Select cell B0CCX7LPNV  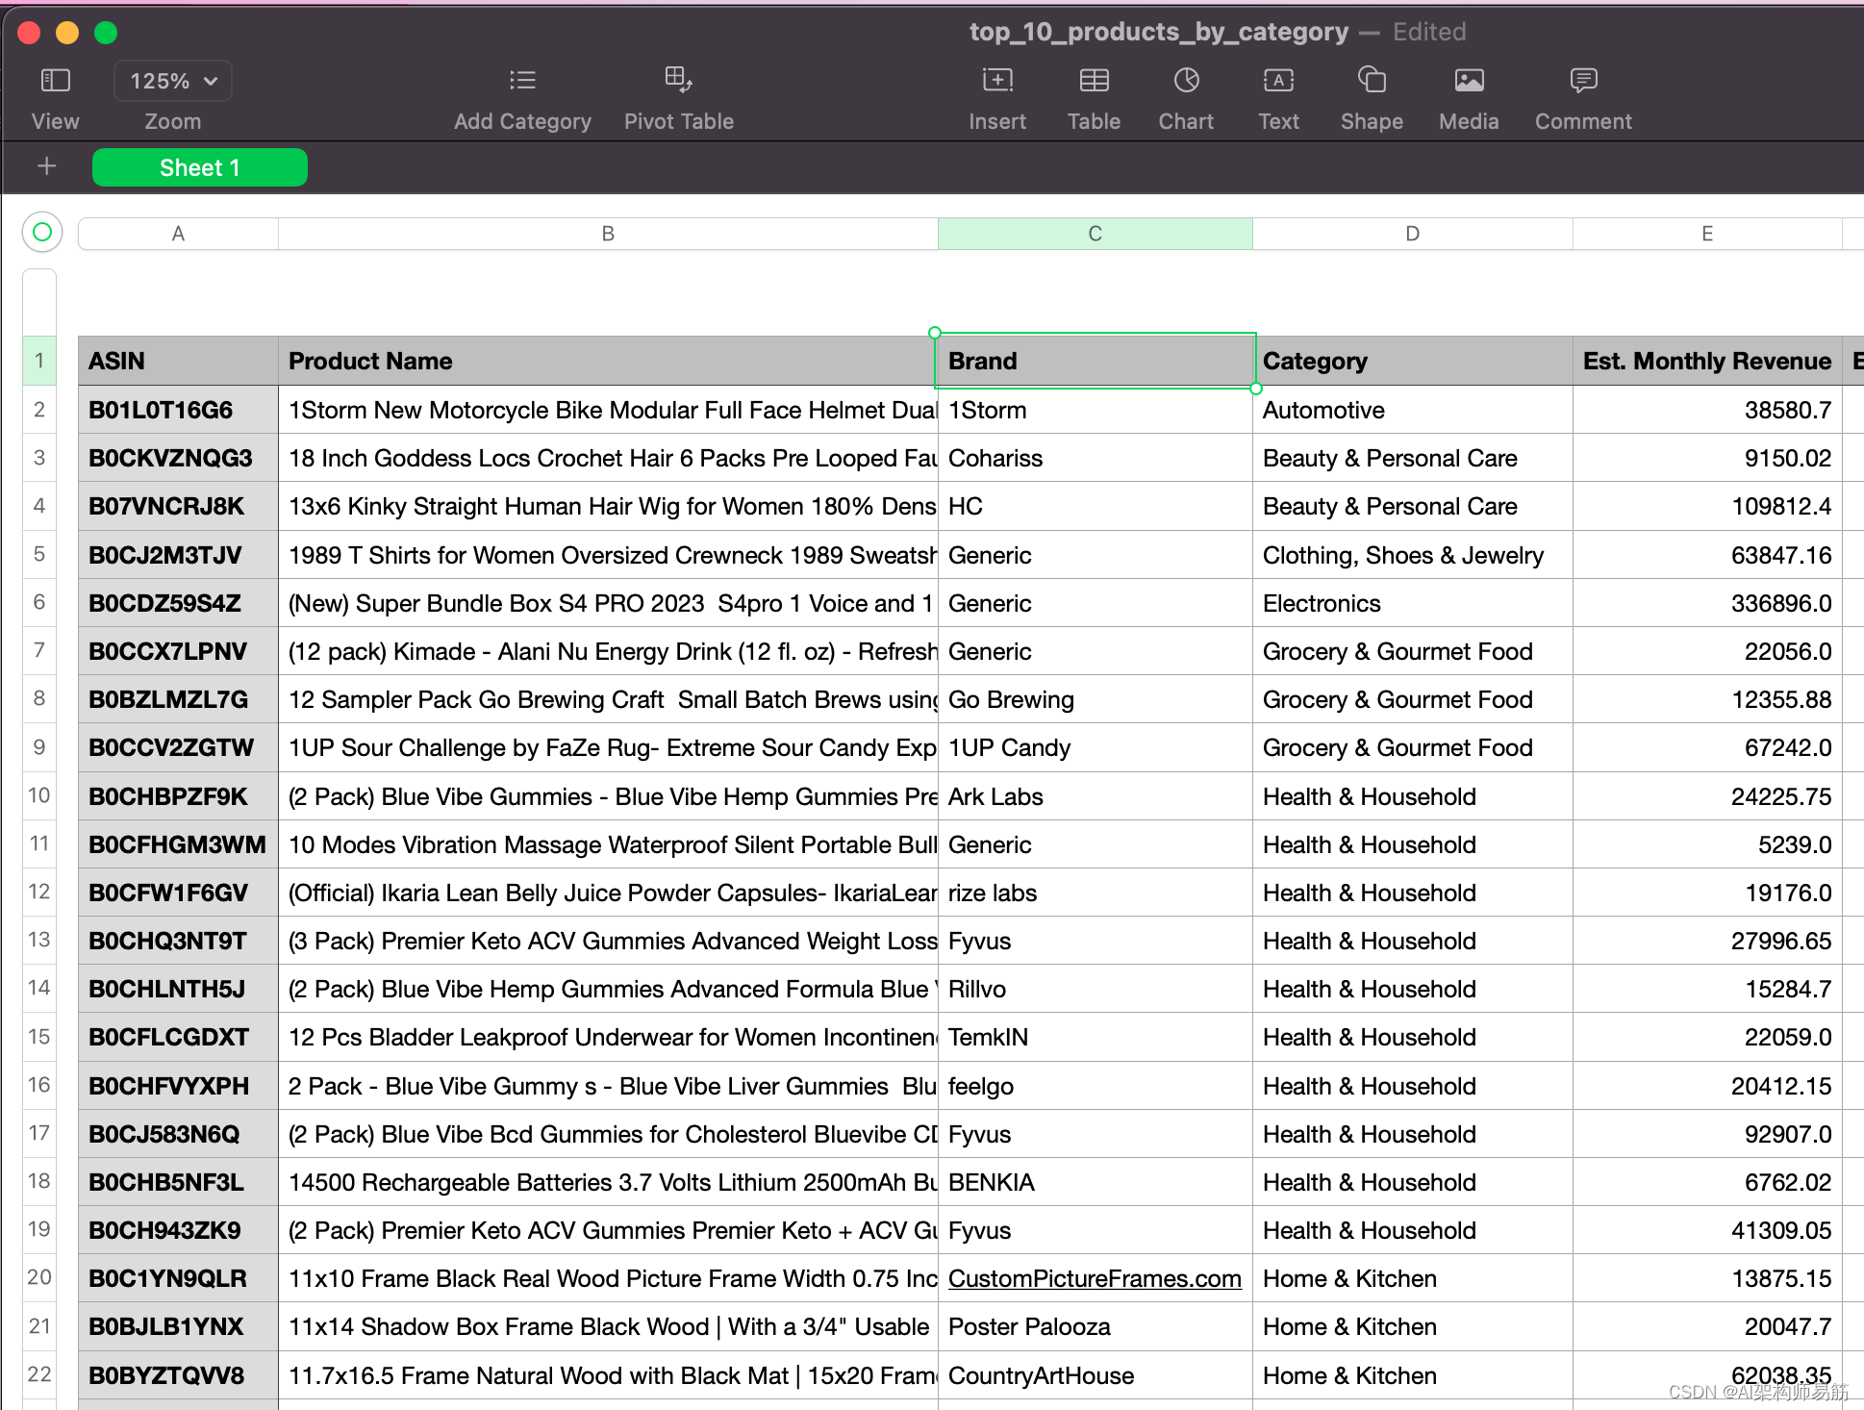[178, 651]
